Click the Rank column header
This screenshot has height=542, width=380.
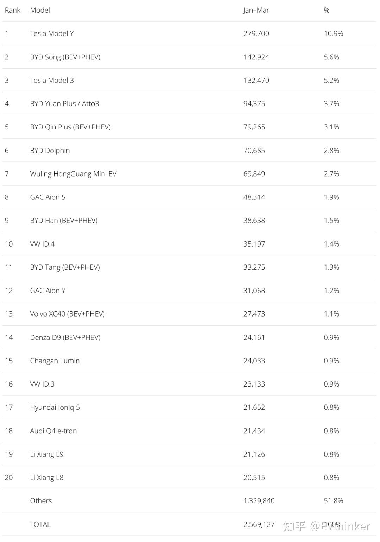pos(13,10)
